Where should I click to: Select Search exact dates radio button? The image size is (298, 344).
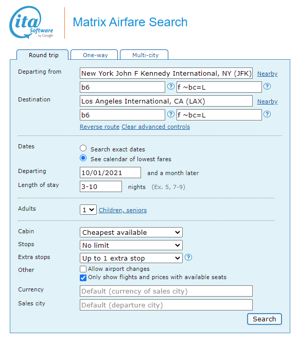(x=83, y=148)
